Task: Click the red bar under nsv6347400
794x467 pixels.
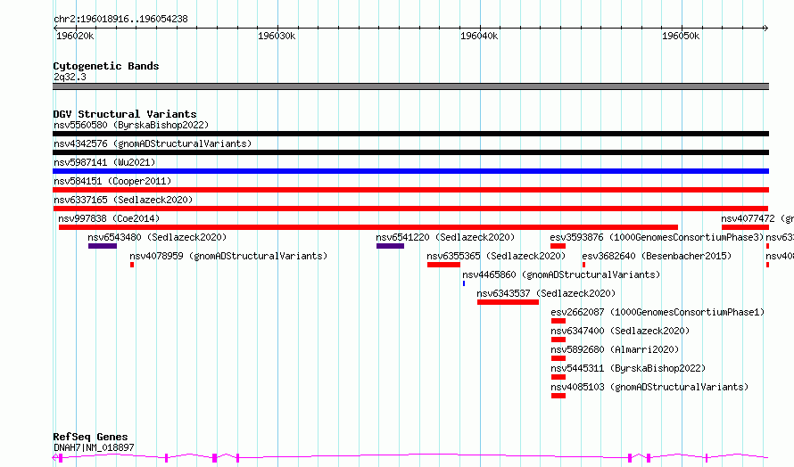Action: click(x=558, y=340)
